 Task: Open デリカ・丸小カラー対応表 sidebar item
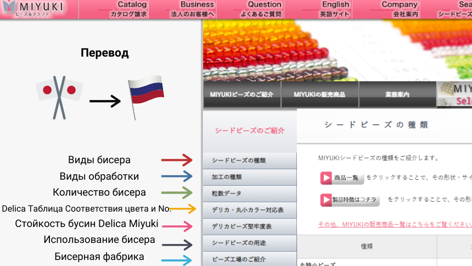click(250, 210)
